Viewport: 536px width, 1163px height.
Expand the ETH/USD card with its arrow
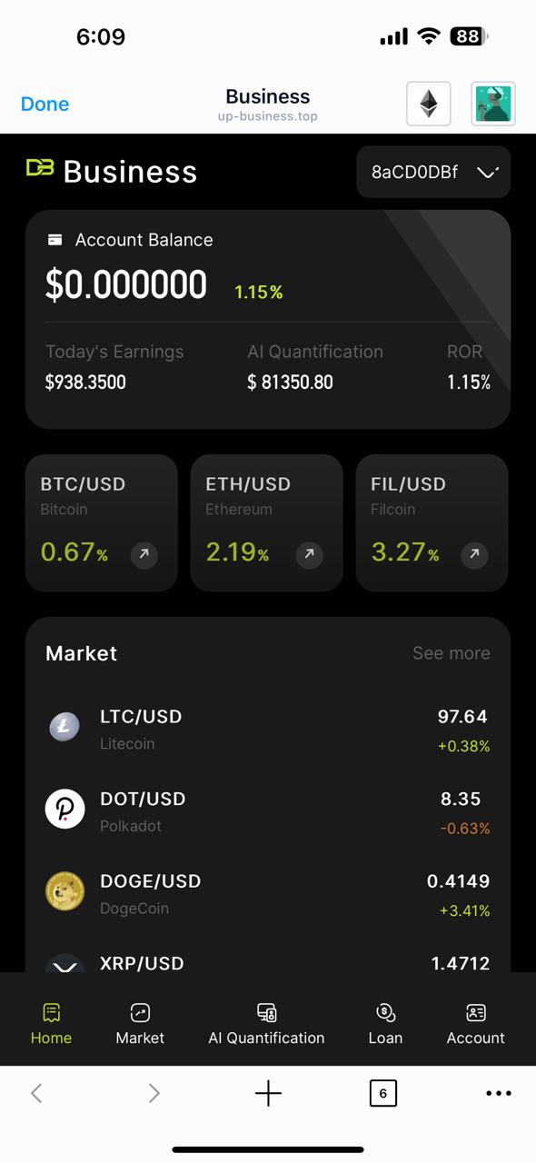[x=309, y=554]
